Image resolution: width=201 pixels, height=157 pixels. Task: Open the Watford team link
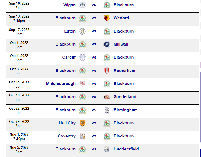[x=121, y=18]
